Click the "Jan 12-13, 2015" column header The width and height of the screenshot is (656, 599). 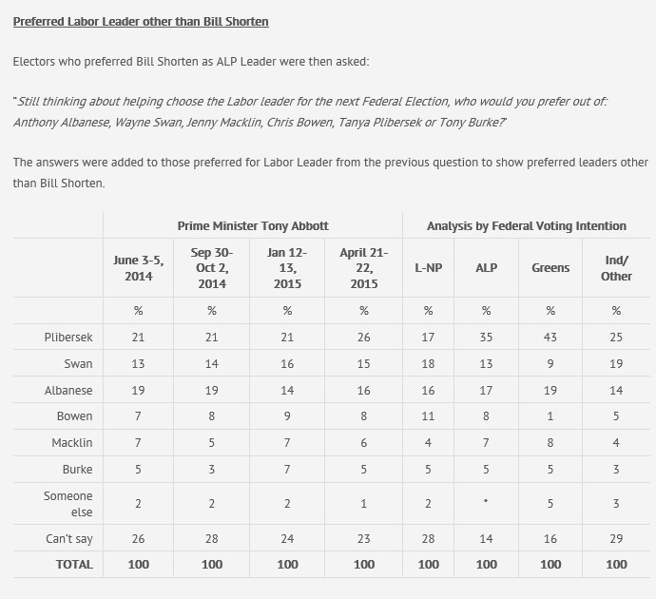[287, 268]
